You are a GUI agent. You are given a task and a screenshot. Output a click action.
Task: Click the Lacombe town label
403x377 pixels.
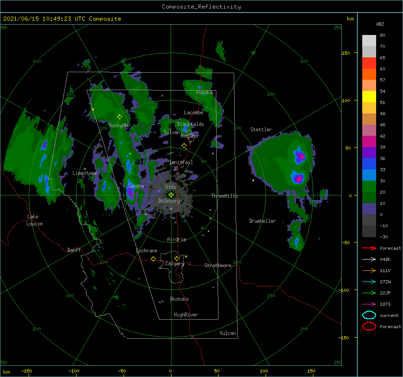pyautogui.click(x=193, y=113)
